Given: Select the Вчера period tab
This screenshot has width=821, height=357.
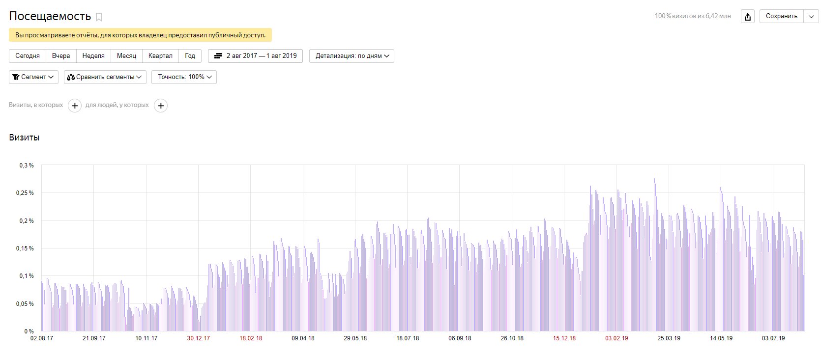Looking at the screenshot, I should point(61,56).
